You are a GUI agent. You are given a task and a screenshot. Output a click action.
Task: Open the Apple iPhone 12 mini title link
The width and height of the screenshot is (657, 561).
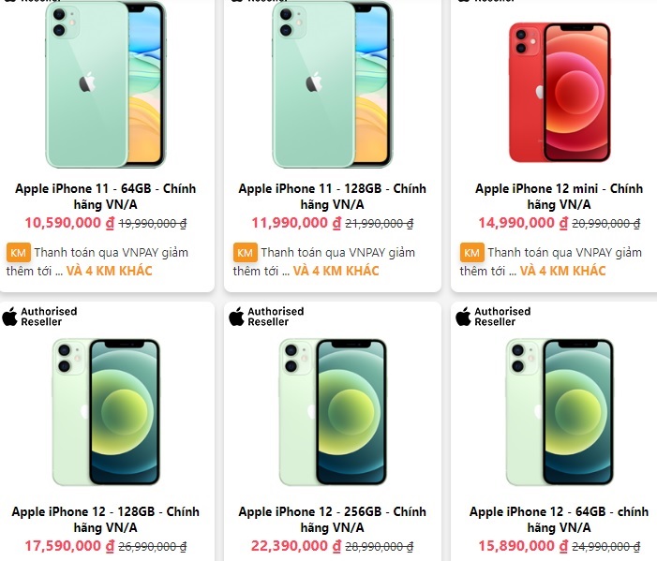[559, 197]
